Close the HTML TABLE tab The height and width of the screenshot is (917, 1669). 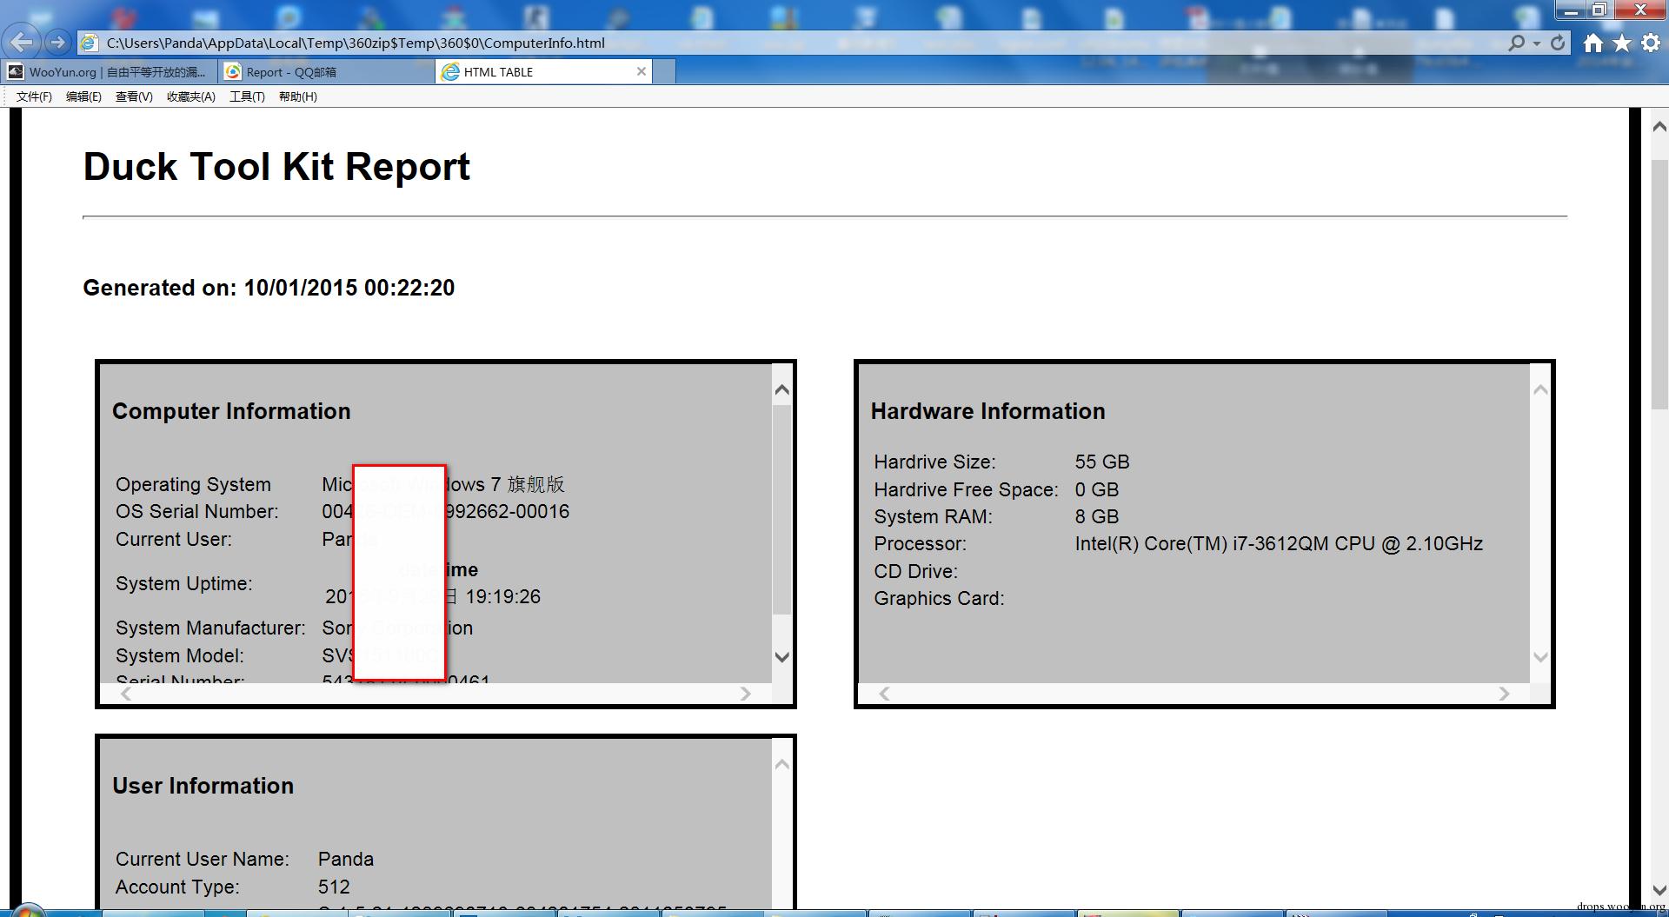642,71
